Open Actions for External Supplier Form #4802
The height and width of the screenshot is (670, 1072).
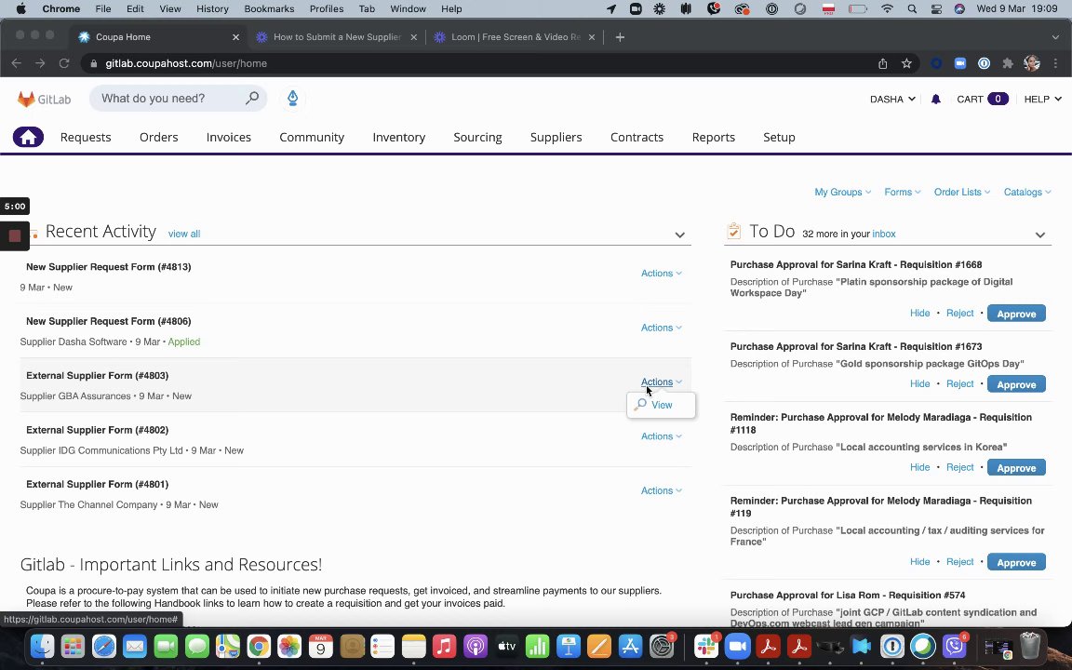coord(661,436)
